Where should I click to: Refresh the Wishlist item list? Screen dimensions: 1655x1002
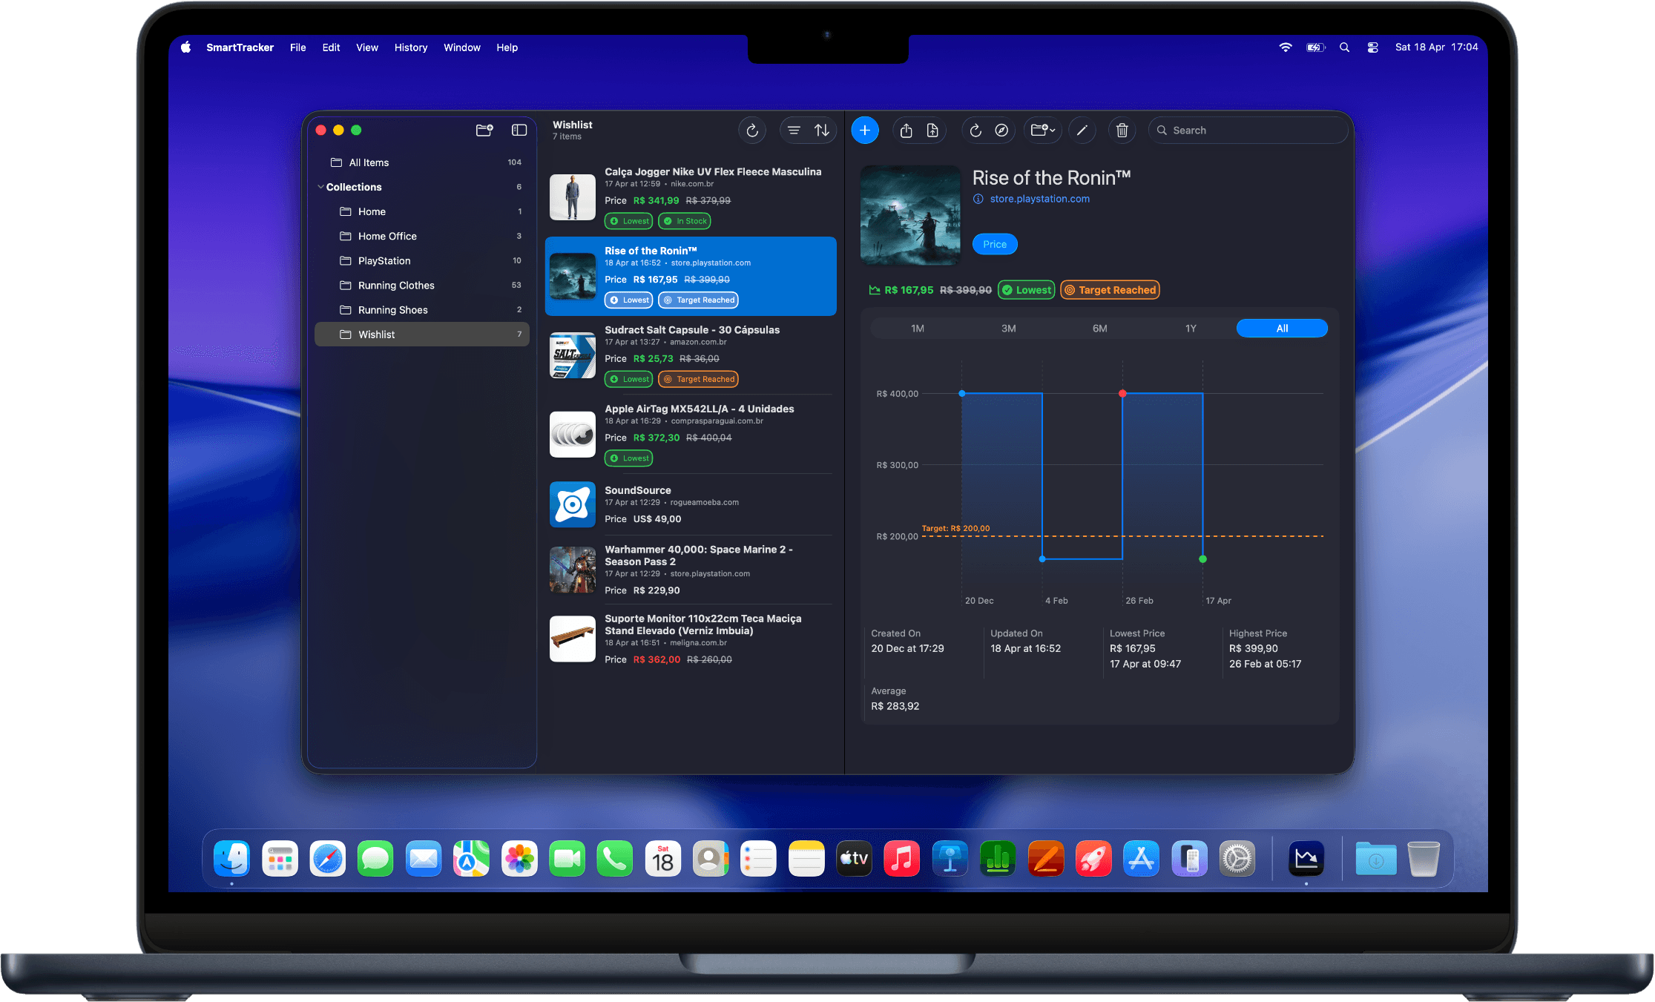(x=752, y=131)
